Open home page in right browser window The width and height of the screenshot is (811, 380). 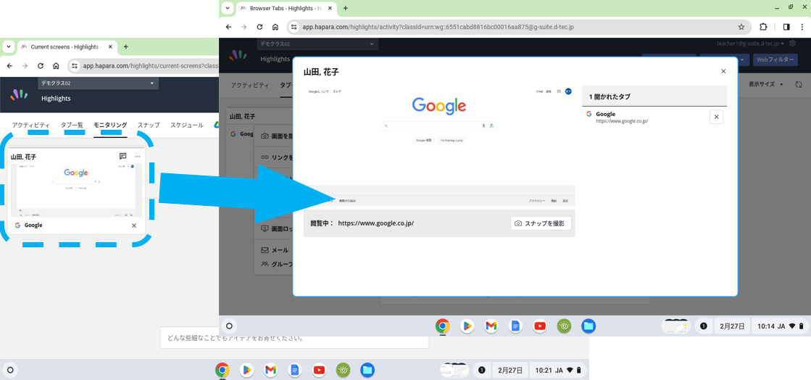[x=275, y=27]
